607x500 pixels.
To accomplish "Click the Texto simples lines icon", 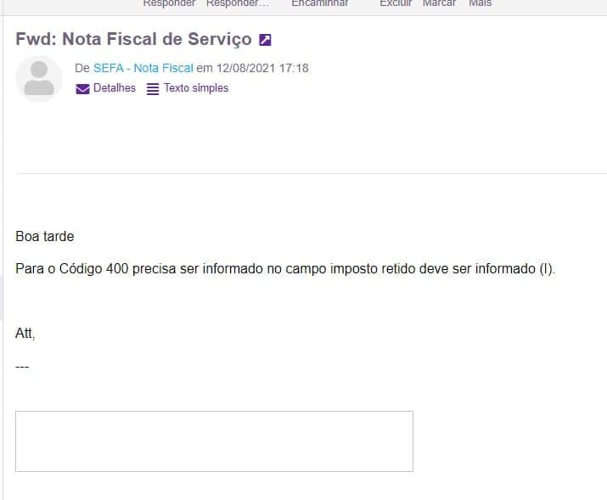I will (x=153, y=89).
